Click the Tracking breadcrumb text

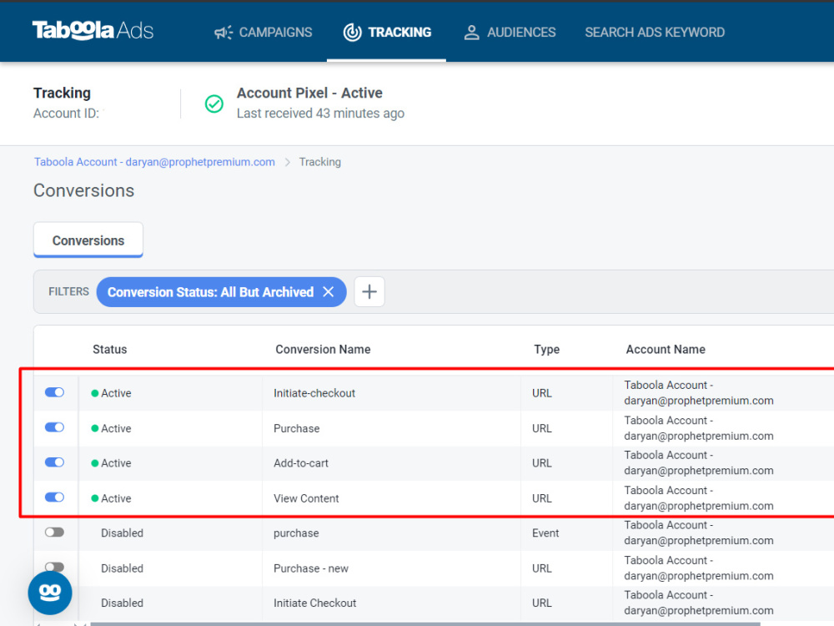click(319, 162)
